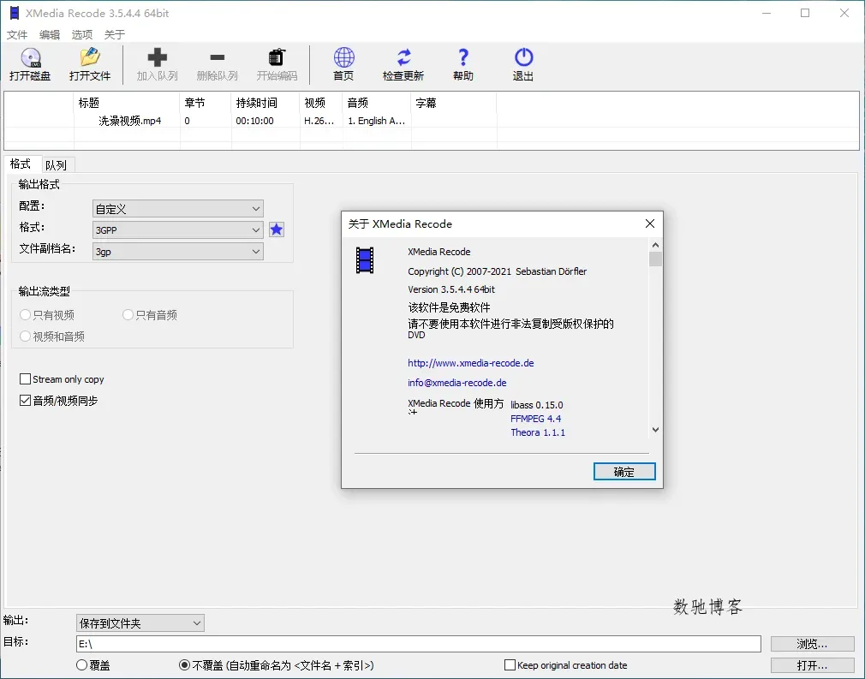Click 浏览... browse button
Image resolution: width=865 pixels, height=679 pixels.
[812, 644]
